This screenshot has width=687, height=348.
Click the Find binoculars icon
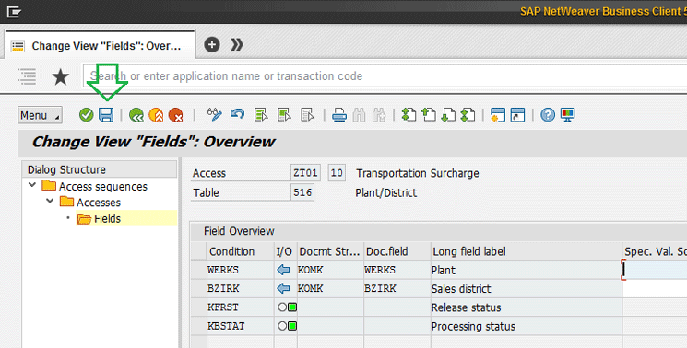click(x=359, y=115)
